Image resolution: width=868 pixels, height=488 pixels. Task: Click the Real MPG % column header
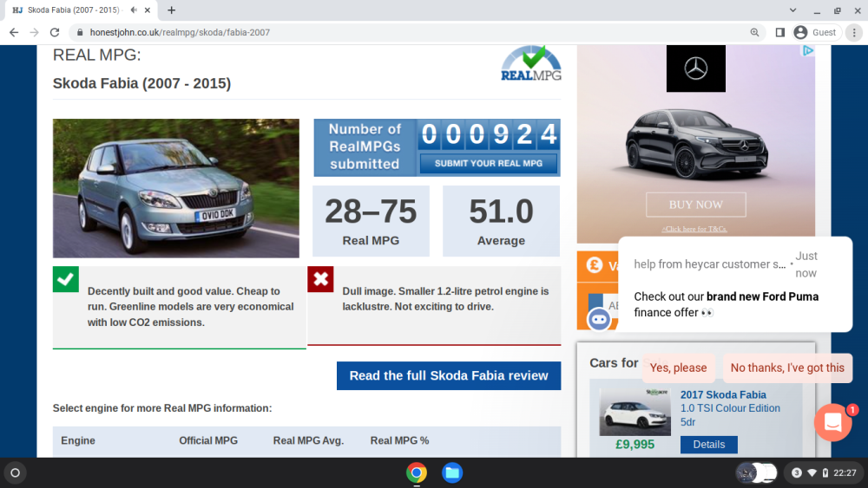399,440
